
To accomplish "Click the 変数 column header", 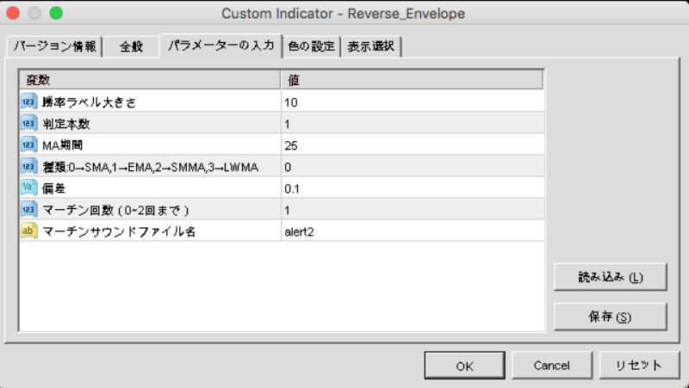I will click(151, 80).
